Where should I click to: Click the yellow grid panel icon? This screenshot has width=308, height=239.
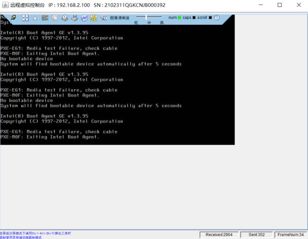click(x=94, y=18)
